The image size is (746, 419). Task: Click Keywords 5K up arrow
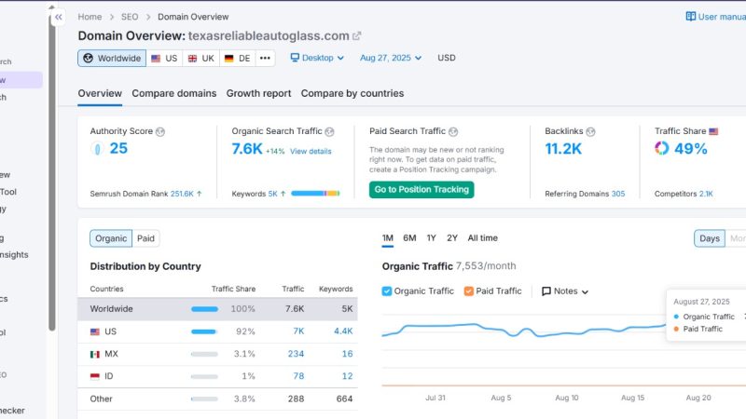[283, 194]
